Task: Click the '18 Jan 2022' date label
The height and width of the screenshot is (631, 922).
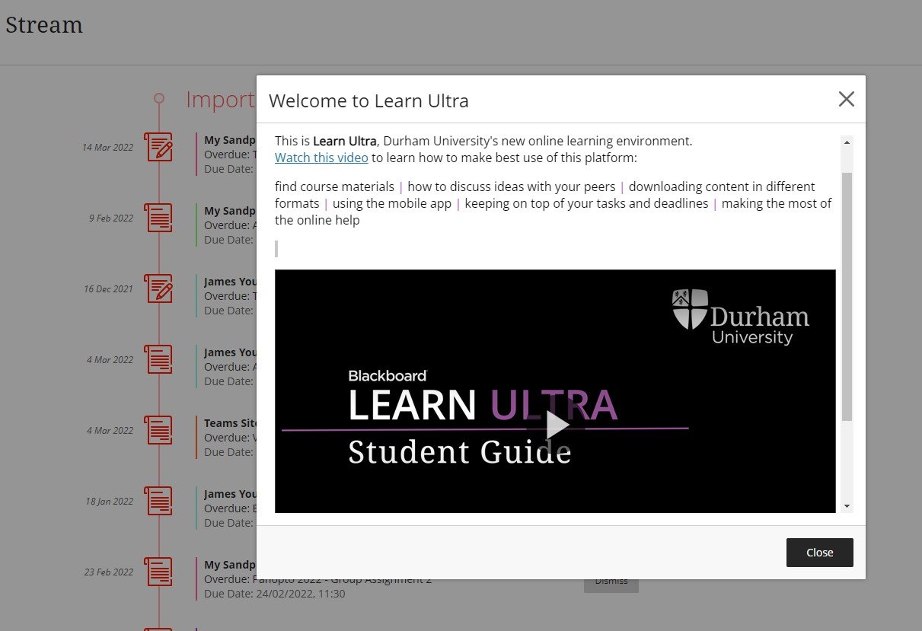Action: click(x=109, y=501)
